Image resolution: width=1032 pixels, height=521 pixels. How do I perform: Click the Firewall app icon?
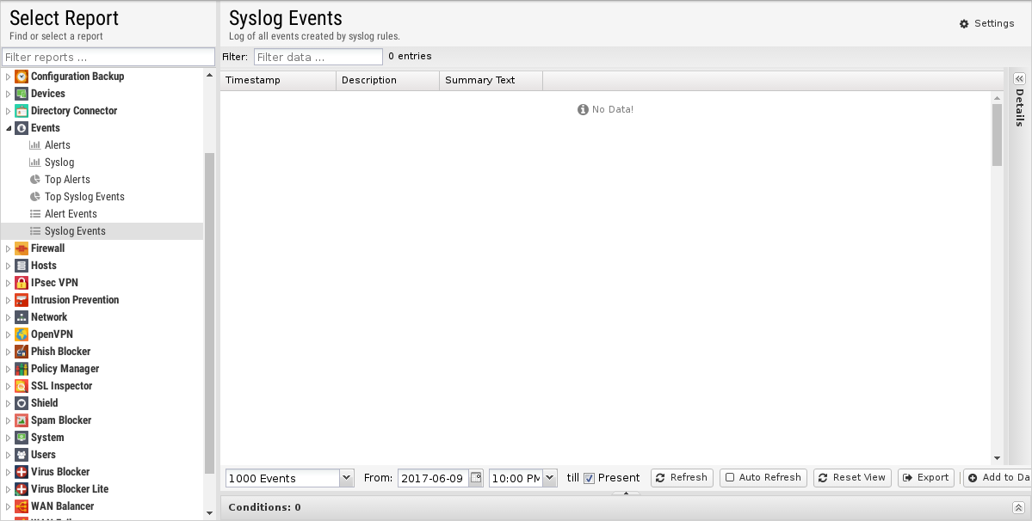[x=22, y=248]
